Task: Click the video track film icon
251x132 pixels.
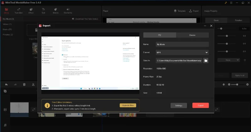Action: pyautogui.click(x=5, y=110)
